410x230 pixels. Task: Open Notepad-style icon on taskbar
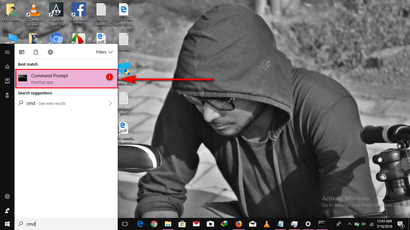point(280,224)
